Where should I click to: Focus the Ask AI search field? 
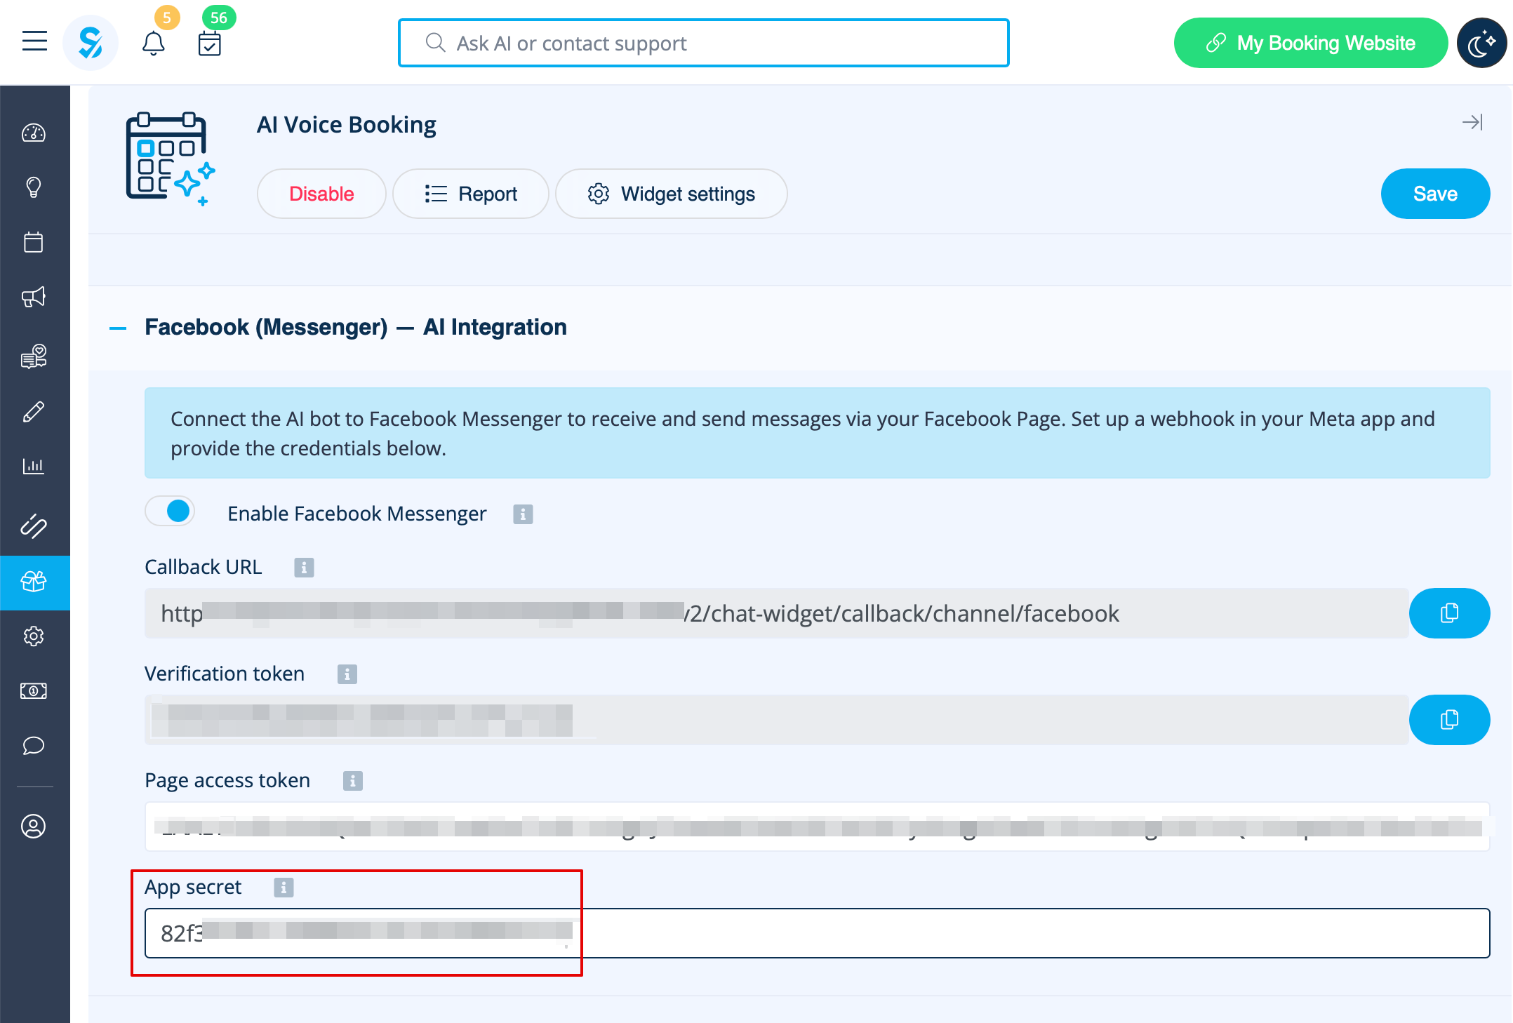703,44
